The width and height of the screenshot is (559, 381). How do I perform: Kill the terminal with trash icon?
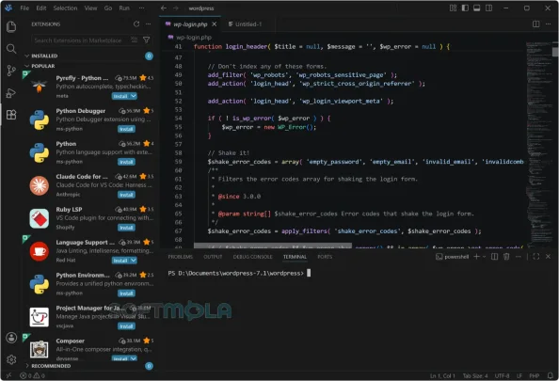(x=506, y=256)
